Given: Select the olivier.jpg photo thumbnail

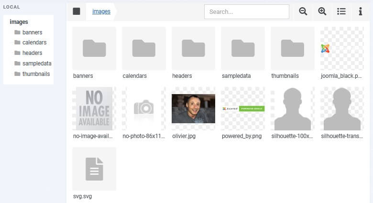Looking at the screenshot, I should [x=193, y=108].
